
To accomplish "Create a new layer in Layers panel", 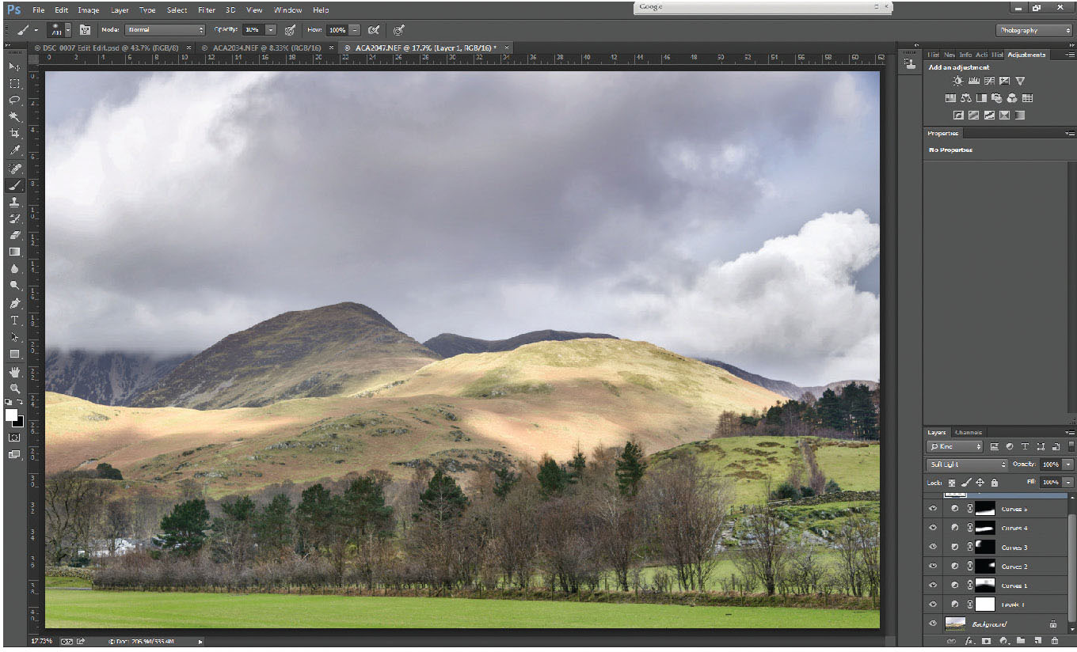I will click(x=1037, y=640).
